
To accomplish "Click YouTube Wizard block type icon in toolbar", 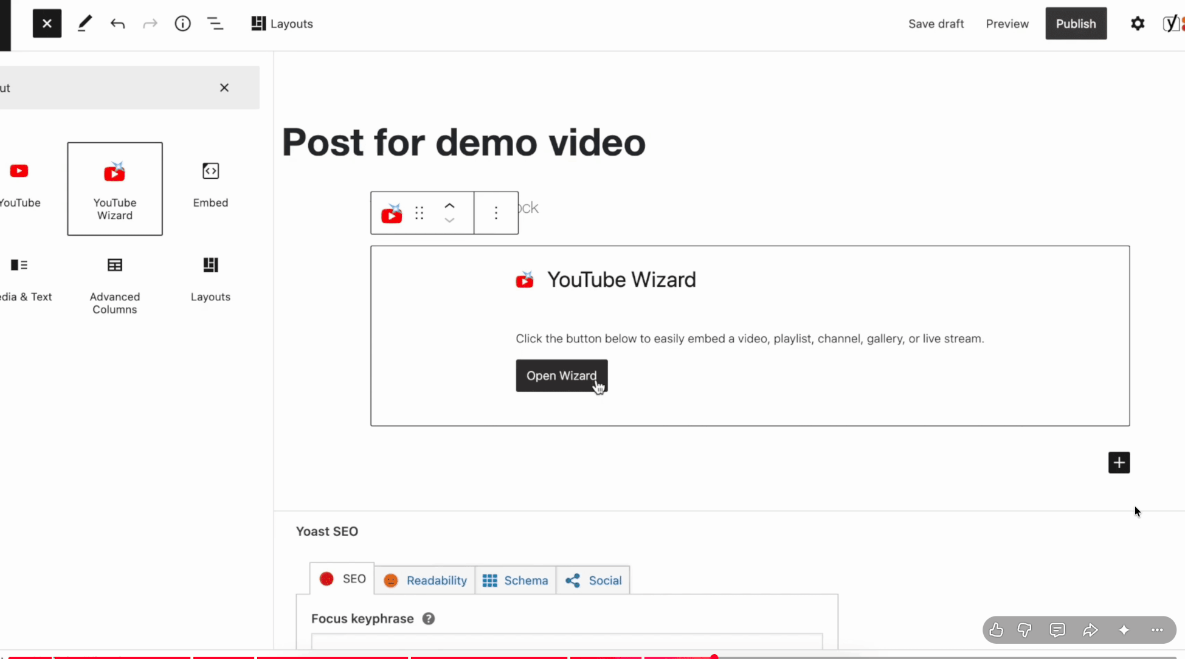I will [x=392, y=213].
